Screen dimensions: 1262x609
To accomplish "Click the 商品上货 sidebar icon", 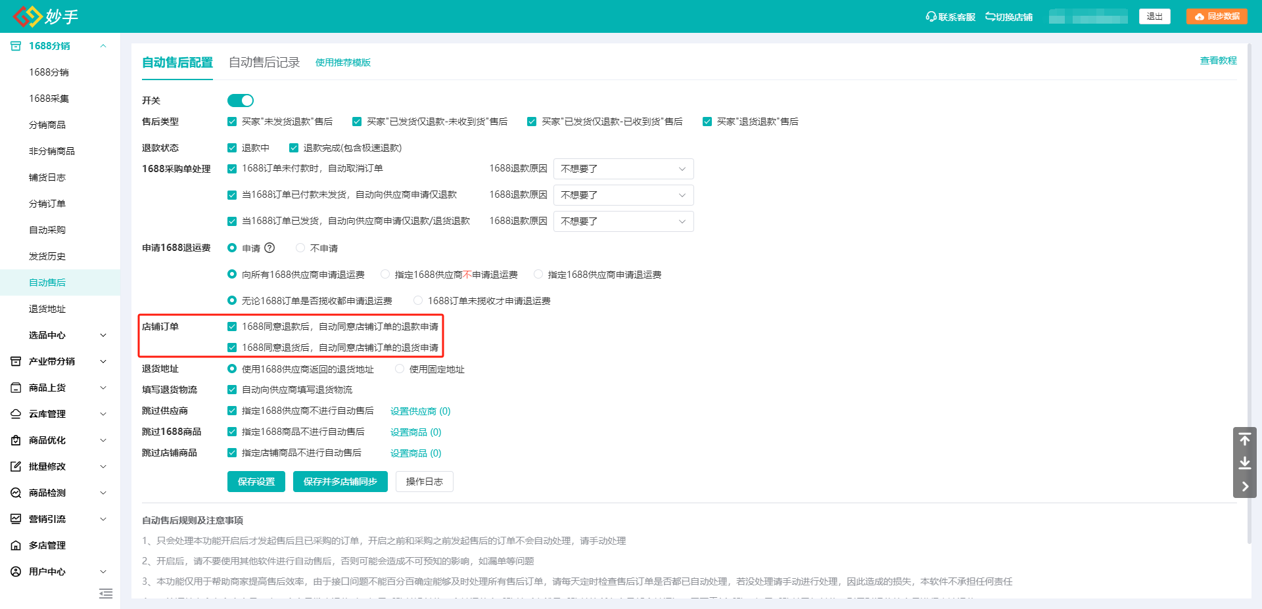I will click(x=16, y=388).
